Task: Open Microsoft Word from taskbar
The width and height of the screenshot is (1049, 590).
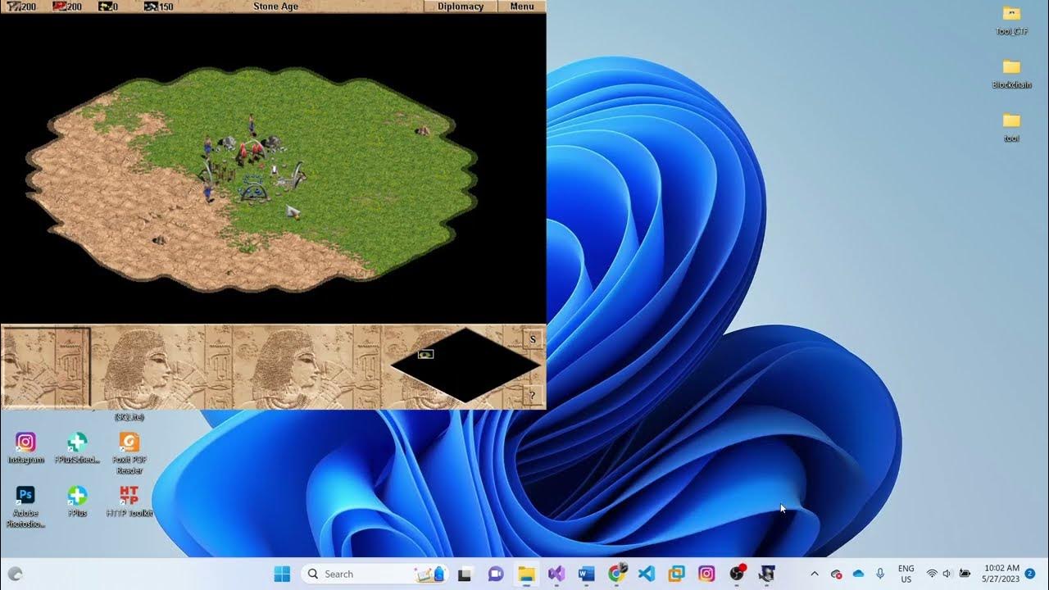Action: pos(586,574)
